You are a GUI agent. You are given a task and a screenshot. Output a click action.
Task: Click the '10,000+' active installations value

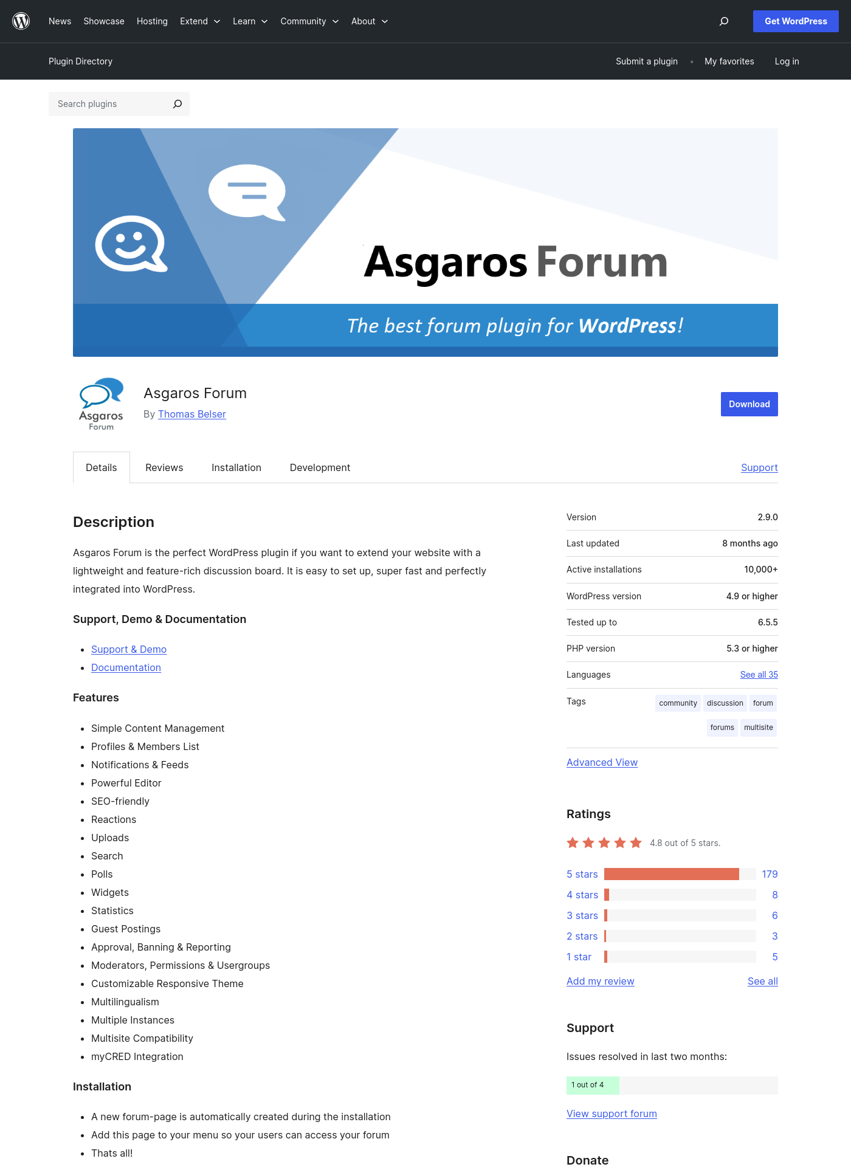click(x=761, y=570)
